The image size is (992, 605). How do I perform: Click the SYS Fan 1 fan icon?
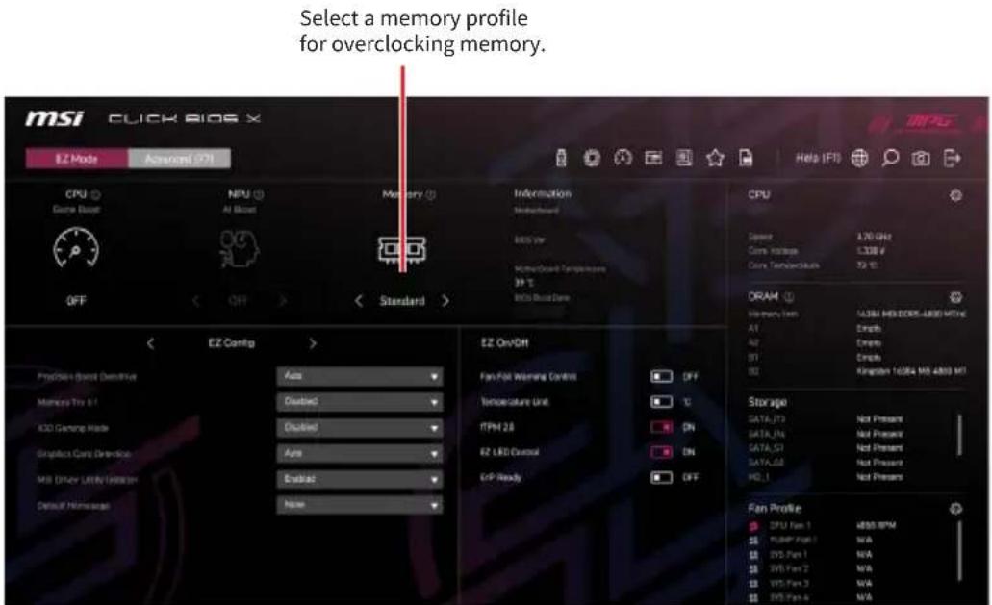click(753, 555)
